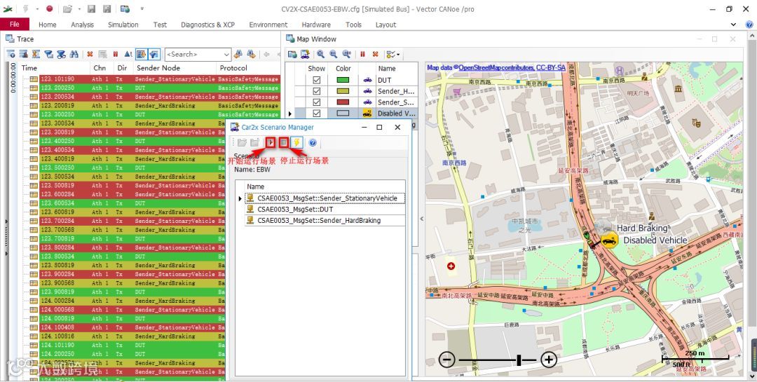Viewport: 757px width, 382px height.
Task: Open the Layout ribbon tab
Action: pyautogui.click(x=386, y=25)
